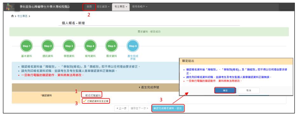Viewport: 299px width, 116px height.
Task: Click 確認完成報名資料，送出 button
Action: tap(168, 108)
